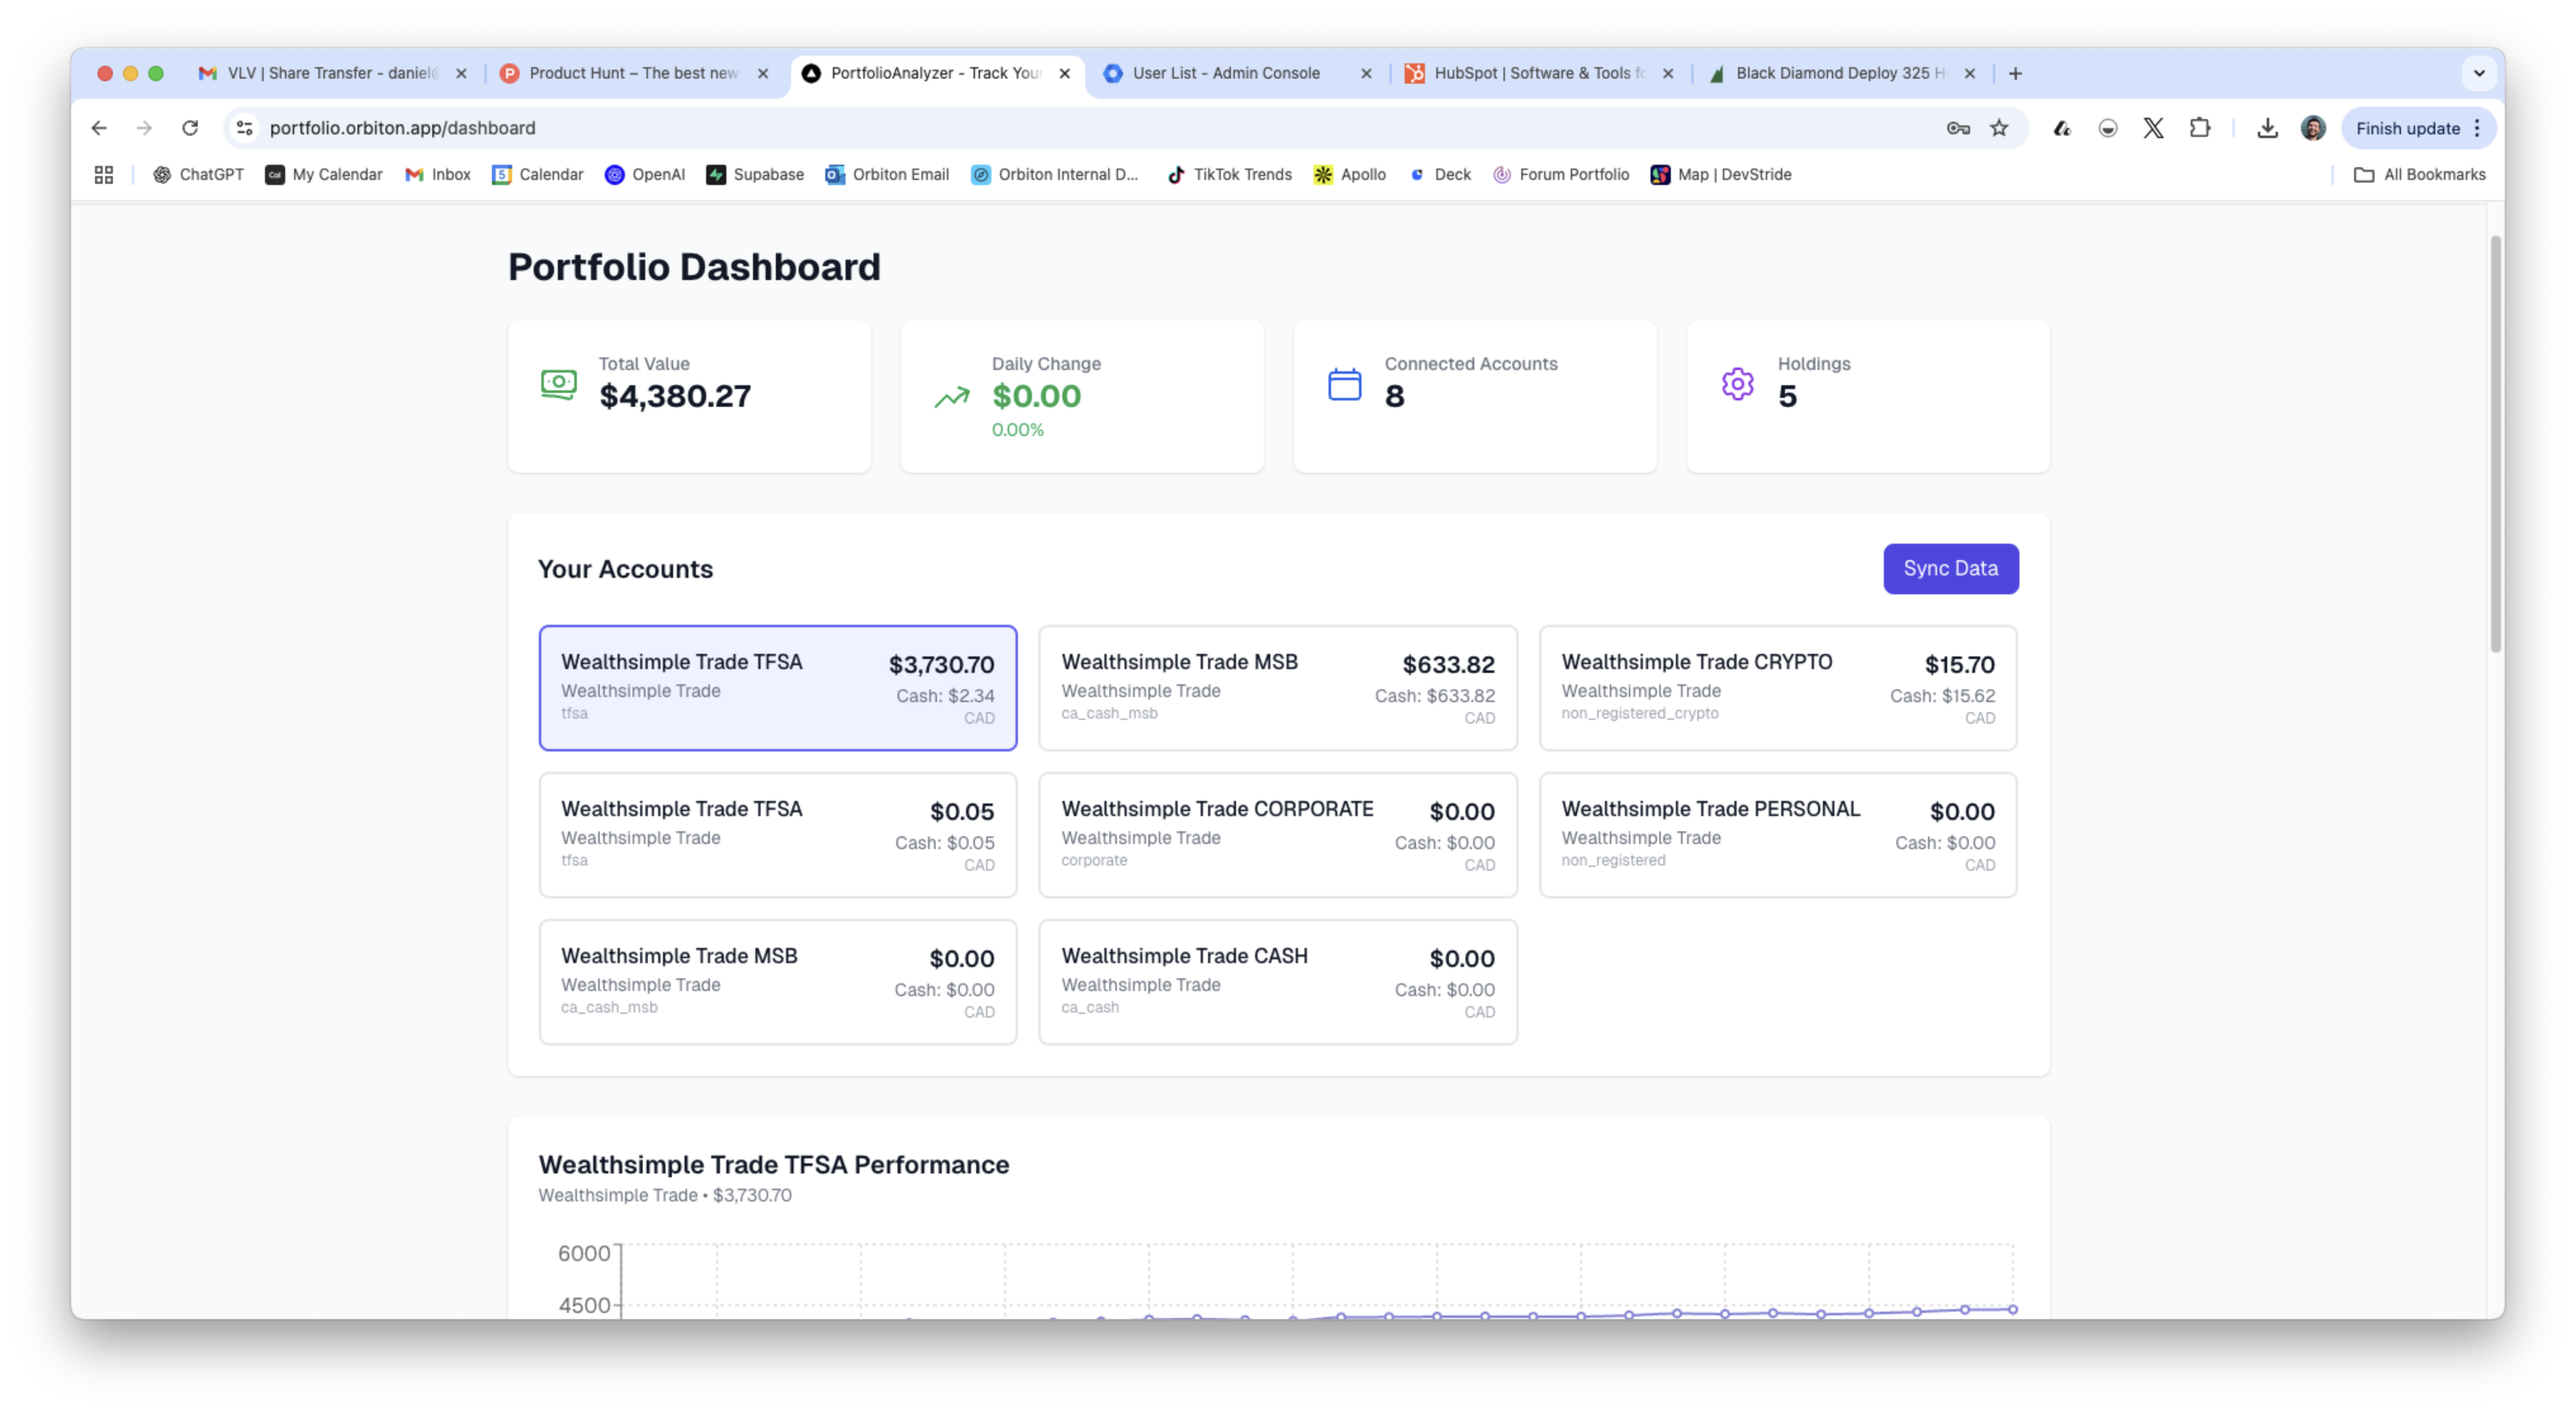
Task: Click the Holdings gear icon
Action: point(1737,384)
